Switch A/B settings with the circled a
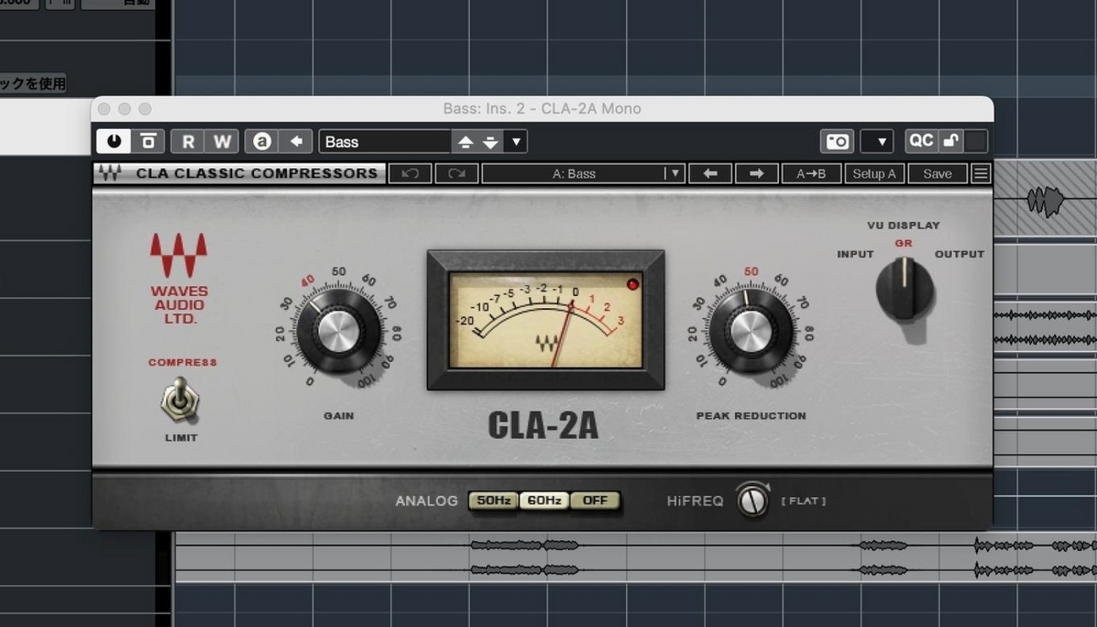Image resolution: width=1097 pixels, height=627 pixels. pyautogui.click(x=262, y=141)
